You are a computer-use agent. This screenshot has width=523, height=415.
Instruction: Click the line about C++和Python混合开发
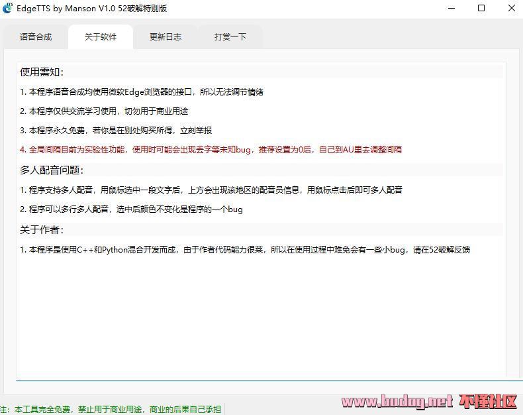245,250
